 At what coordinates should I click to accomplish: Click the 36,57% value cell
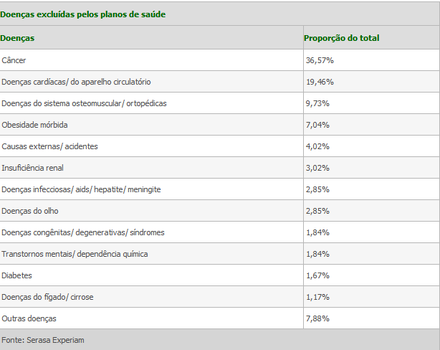320,60
